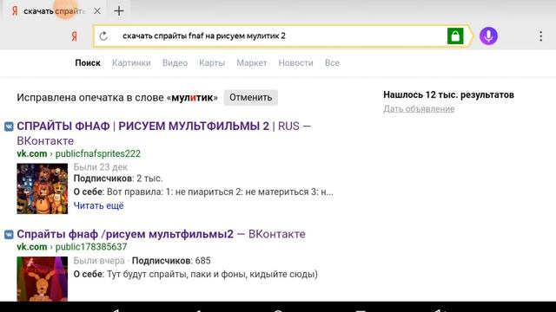
Task: Open the Все services tab
Action: (332, 63)
